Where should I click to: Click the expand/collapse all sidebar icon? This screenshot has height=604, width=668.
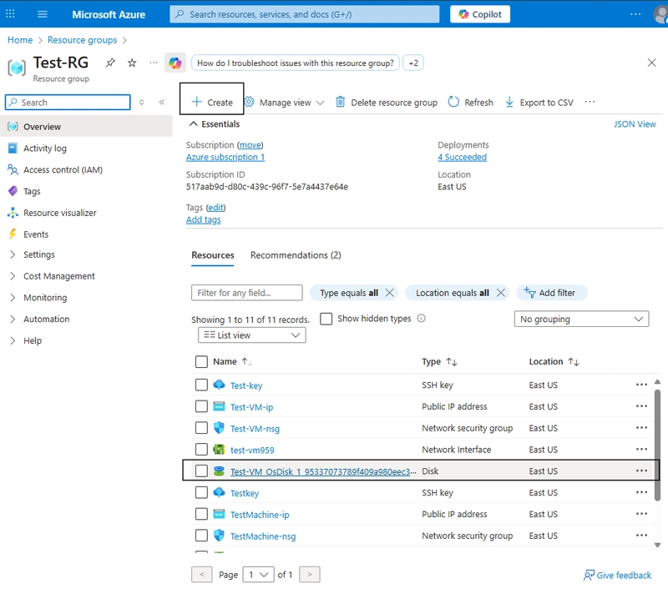coord(141,102)
